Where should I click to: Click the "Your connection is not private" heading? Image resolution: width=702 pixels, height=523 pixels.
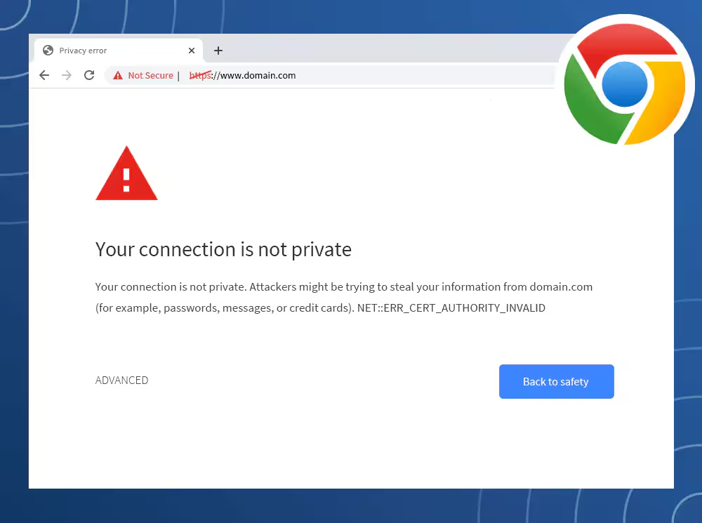tap(223, 249)
